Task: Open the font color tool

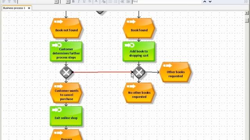Action: tap(96, 2)
